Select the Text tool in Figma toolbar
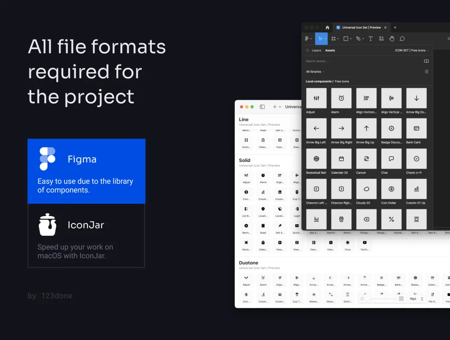This screenshot has width=450, height=340. [370, 39]
